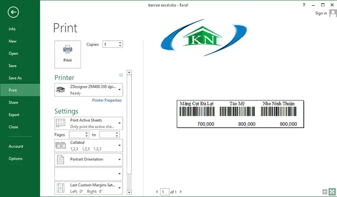Toggle Zoom to Page in preview corner

pyautogui.click(x=332, y=191)
